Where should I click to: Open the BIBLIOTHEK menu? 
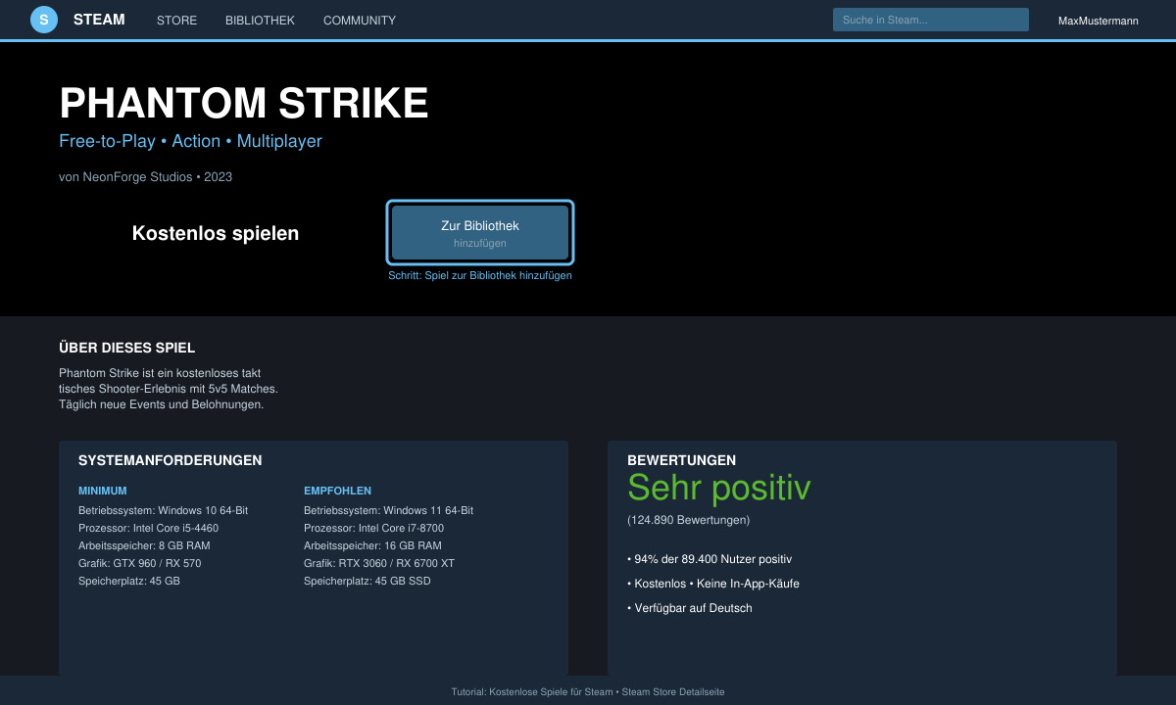260,21
